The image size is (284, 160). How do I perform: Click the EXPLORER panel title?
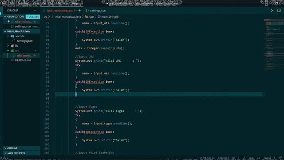(x=13, y=11)
